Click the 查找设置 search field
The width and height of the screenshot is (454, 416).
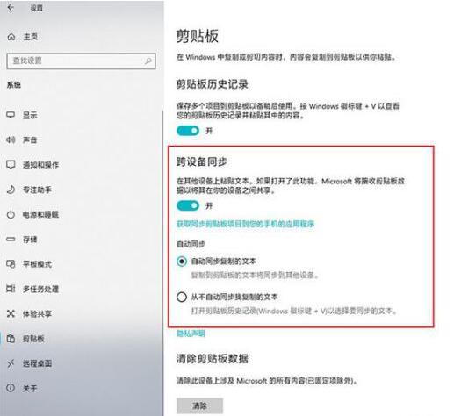[81, 61]
